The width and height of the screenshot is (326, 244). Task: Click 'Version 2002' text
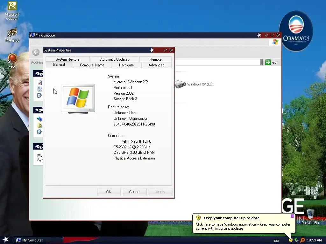[124, 93]
